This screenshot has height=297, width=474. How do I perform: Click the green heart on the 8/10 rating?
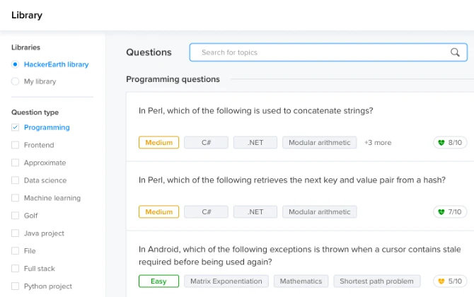point(441,143)
